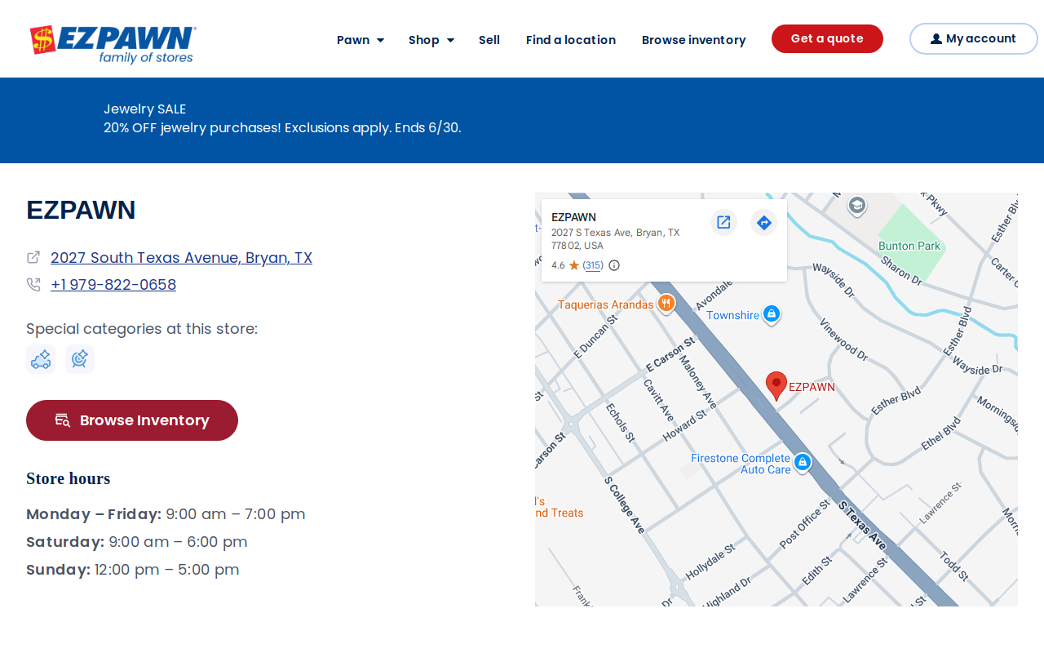Screen dimensions: 1044x653
Task: Click the Saturday hours row
Action: [x=137, y=542]
